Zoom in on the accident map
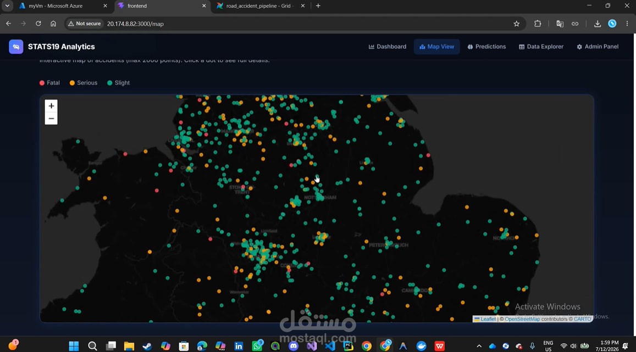This screenshot has width=636, height=352. point(51,106)
